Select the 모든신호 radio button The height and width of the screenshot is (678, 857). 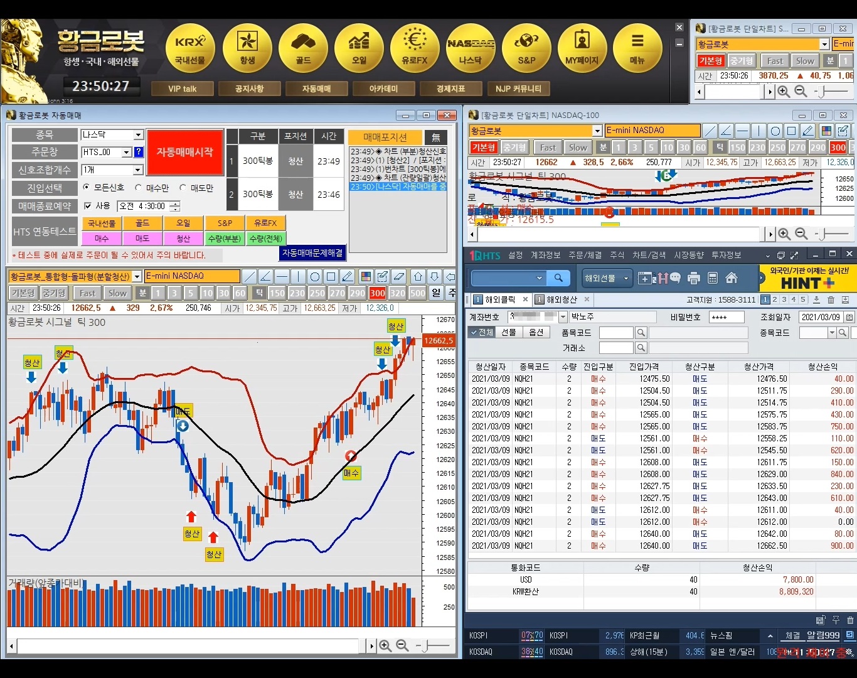[x=87, y=188]
